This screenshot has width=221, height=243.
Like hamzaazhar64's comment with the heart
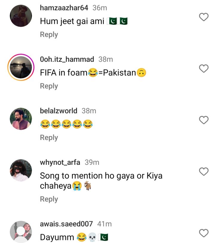204,17
